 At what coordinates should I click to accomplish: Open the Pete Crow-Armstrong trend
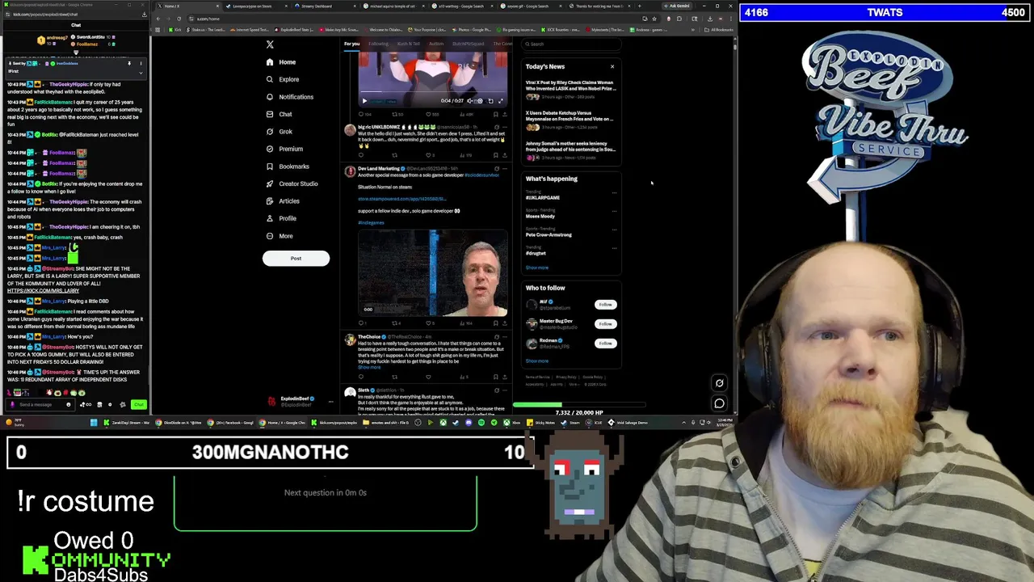coord(549,234)
